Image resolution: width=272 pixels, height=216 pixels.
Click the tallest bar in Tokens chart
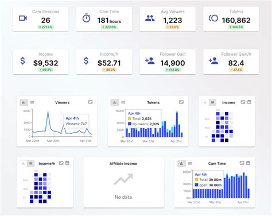point(177,125)
